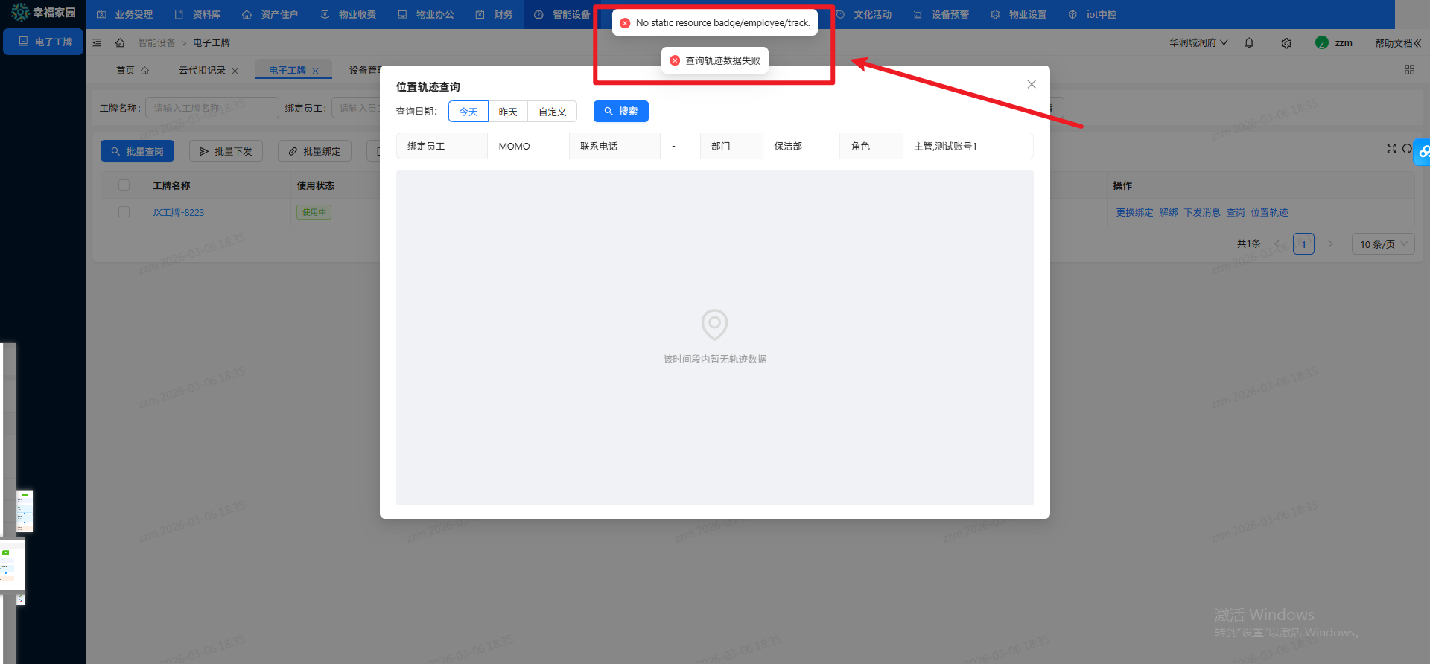
Task: Click the home icon in breadcrumb
Action: pos(120,43)
